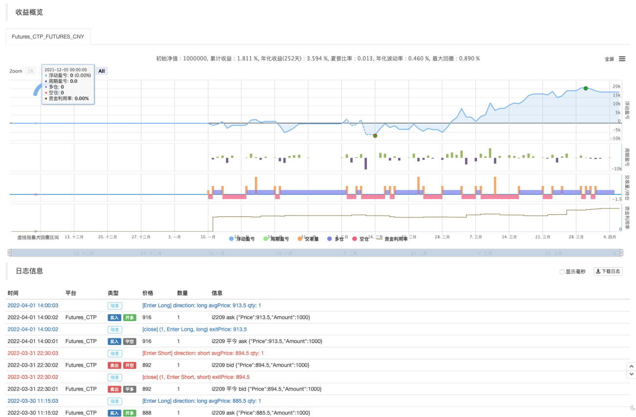
Task: Click the 日志信息 section heading
Action: (x=29, y=271)
